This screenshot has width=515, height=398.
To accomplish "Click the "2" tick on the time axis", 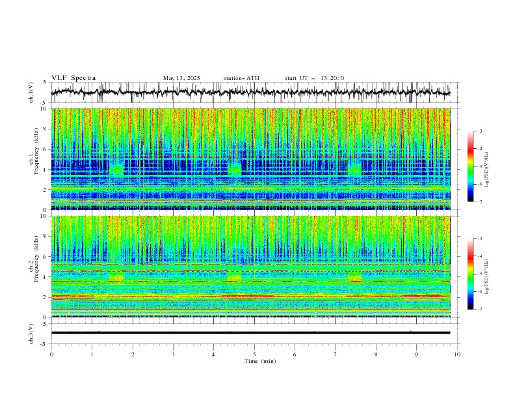I will tap(133, 354).
